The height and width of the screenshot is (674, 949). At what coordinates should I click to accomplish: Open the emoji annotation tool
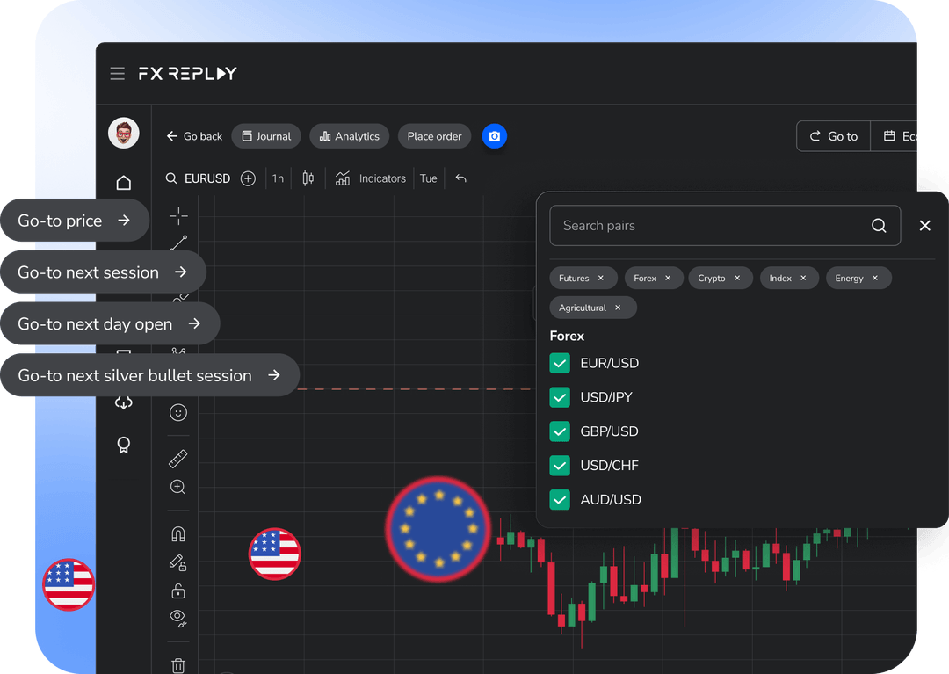coord(177,412)
